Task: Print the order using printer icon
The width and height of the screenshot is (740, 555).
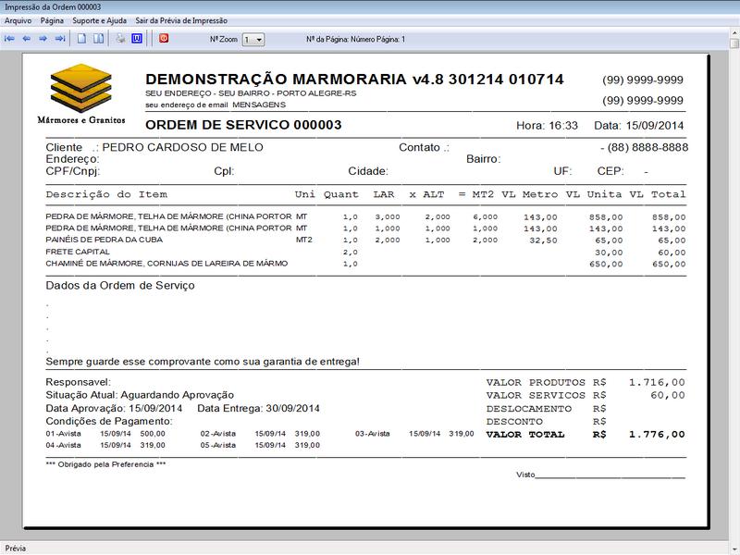Action: point(119,37)
